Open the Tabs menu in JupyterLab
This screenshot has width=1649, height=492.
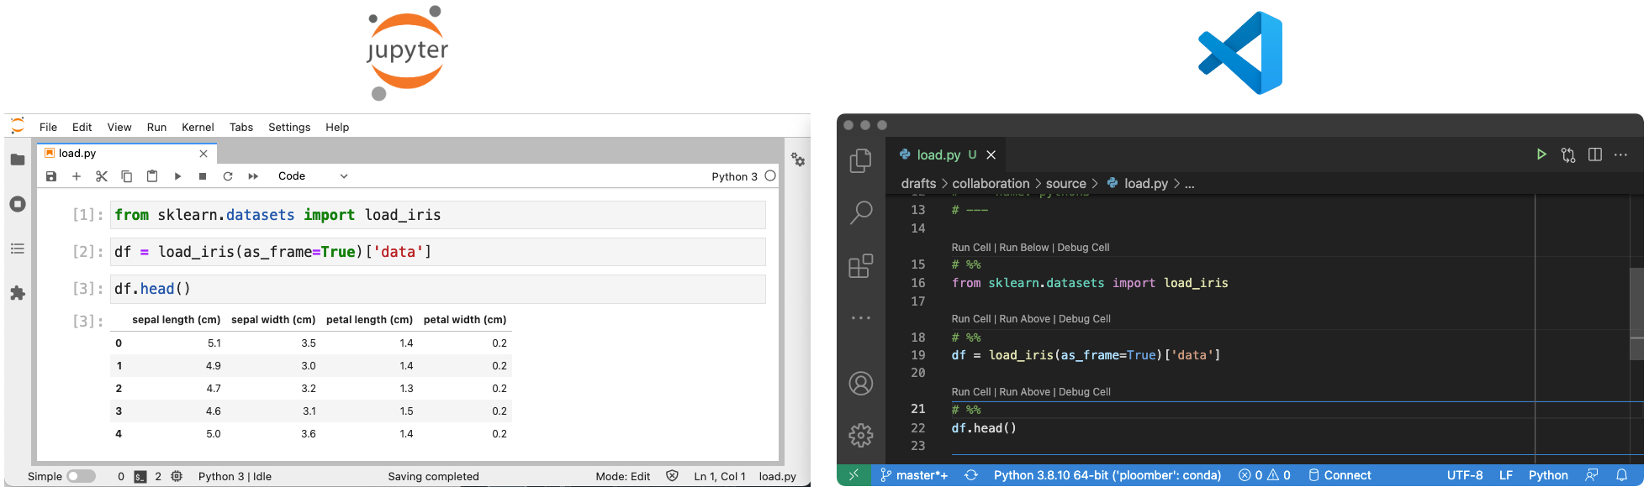pyautogui.click(x=241, y=127)
